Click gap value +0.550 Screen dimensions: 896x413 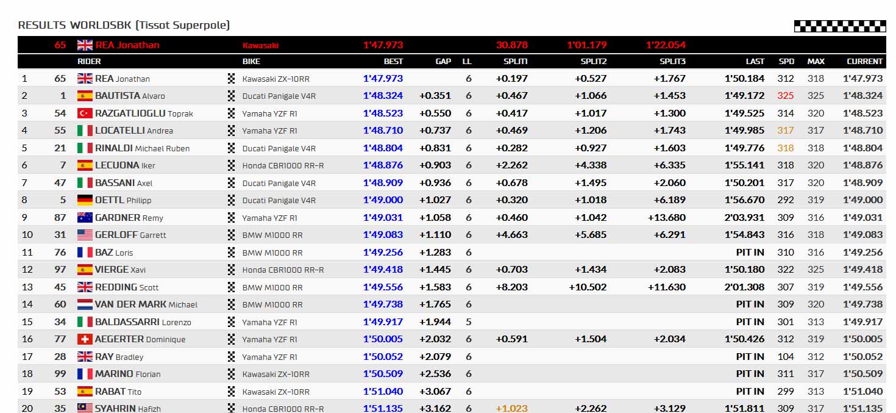point(435,113)
